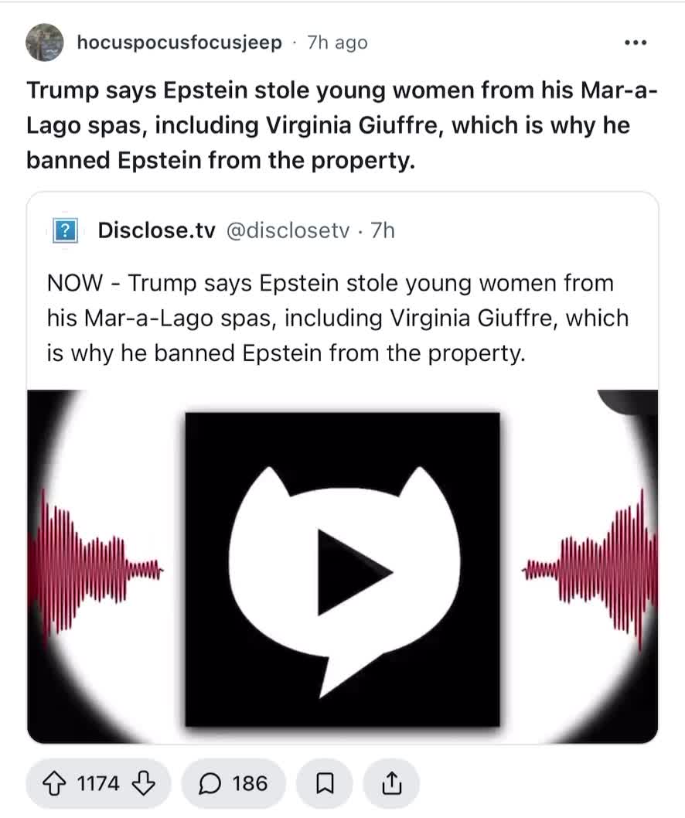
Task: Click the 186 comments count
Action: 250,784
